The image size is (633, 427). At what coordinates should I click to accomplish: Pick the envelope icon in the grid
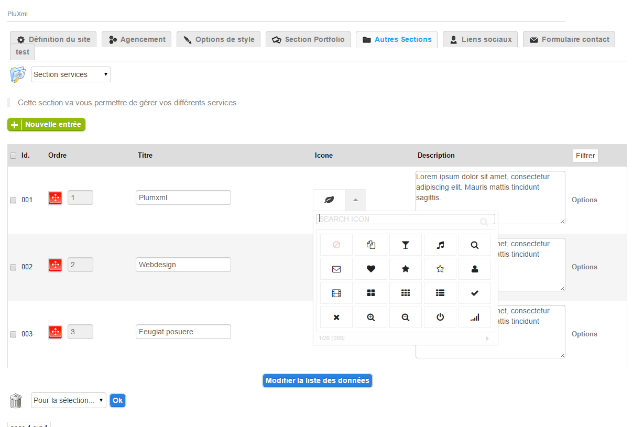pyautogui.click(x=336, y=269)
